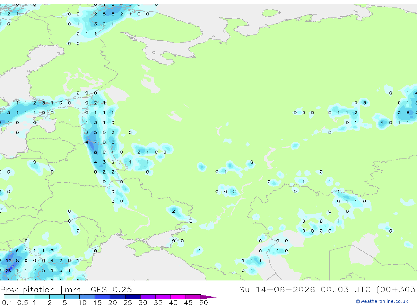Click the 20 to 25 mm legend swatch
Image resolution: width=417 pixels, height=305 pixels.
pyautogui.click(x=118, y=297)
